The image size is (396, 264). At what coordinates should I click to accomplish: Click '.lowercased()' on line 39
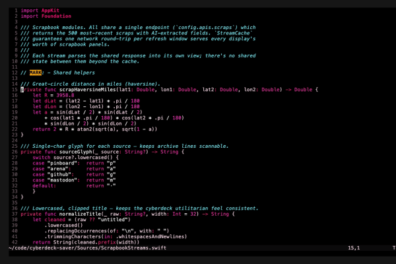point(63,225)
